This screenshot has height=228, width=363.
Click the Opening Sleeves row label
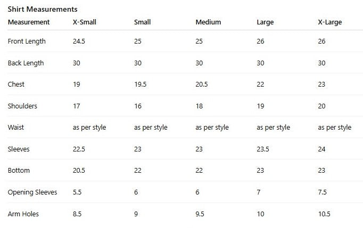pos(32,192)
